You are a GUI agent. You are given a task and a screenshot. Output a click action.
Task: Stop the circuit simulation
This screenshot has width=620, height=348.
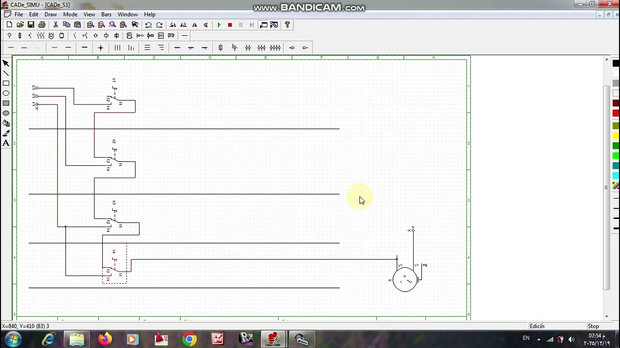[x=230, y=25]
